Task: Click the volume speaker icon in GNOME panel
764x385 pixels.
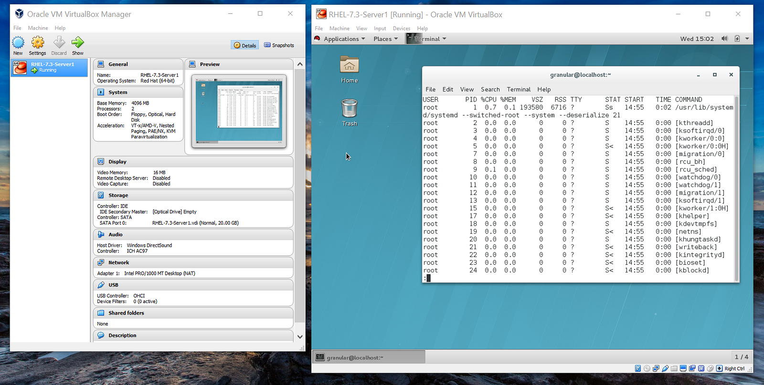Action: tap(724, 39)
